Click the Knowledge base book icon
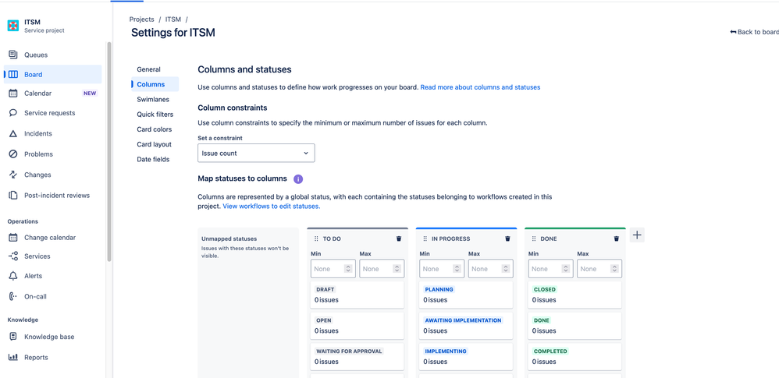The image size is (779, 378). click(x=13, y=337)
